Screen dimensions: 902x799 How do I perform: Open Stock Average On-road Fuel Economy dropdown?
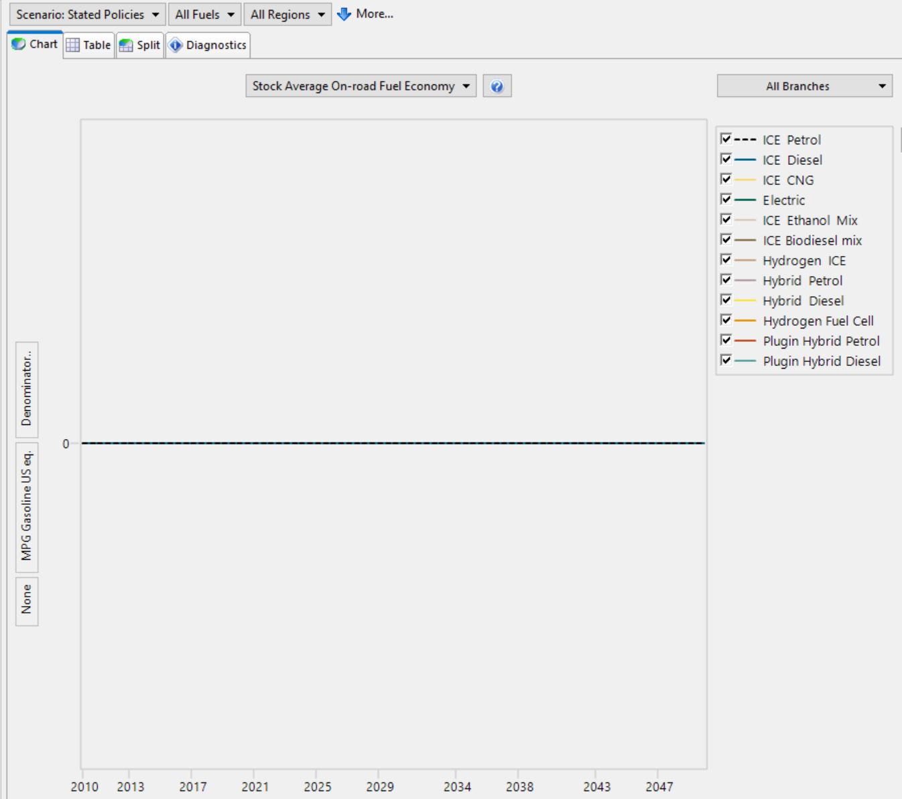click(361, 86)
